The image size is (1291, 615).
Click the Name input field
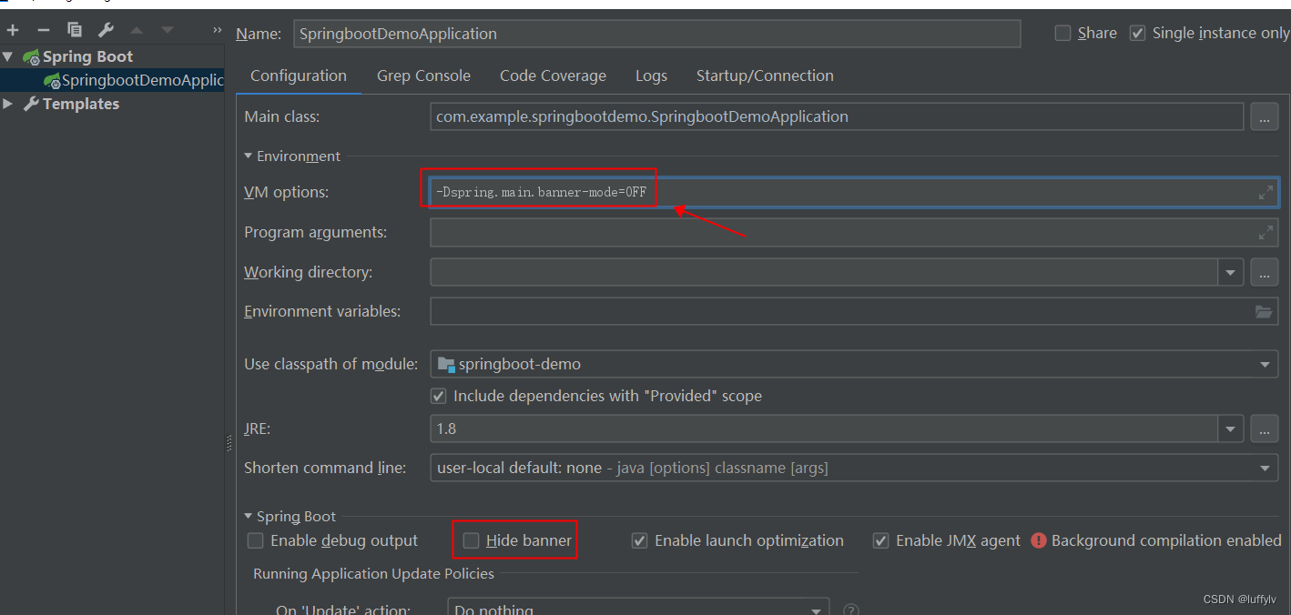pyautogui.click(x=657, y=34)
